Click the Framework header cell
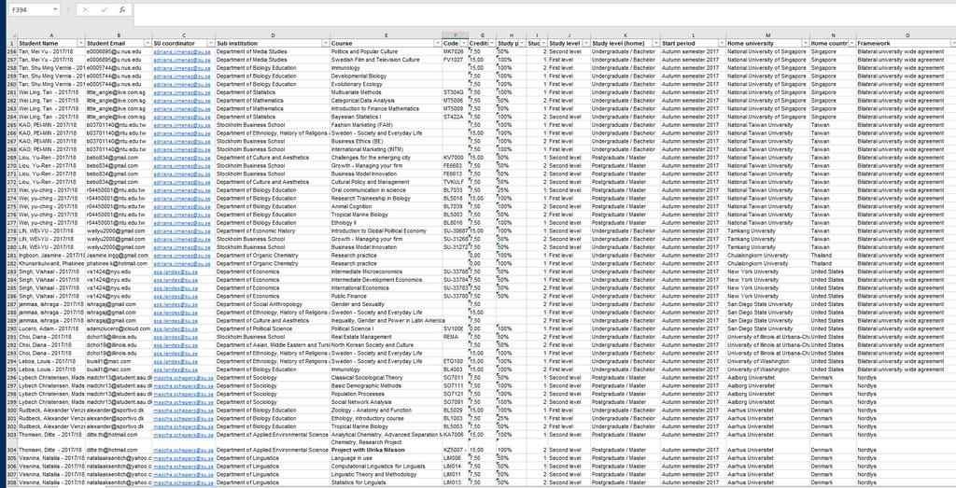The height and width of the screenshot is (488, 956). tap(907, 44)
